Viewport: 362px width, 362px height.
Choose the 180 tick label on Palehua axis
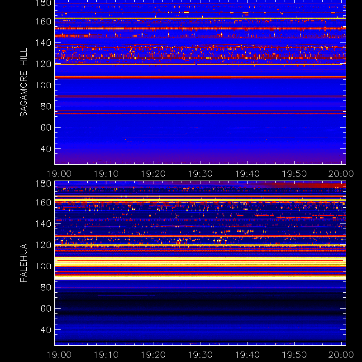[43, 184]
